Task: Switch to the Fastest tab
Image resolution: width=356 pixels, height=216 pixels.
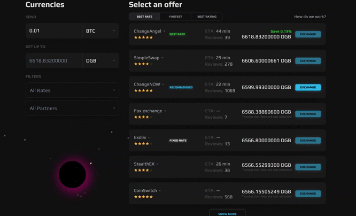Action: click(x=175, y=17)
